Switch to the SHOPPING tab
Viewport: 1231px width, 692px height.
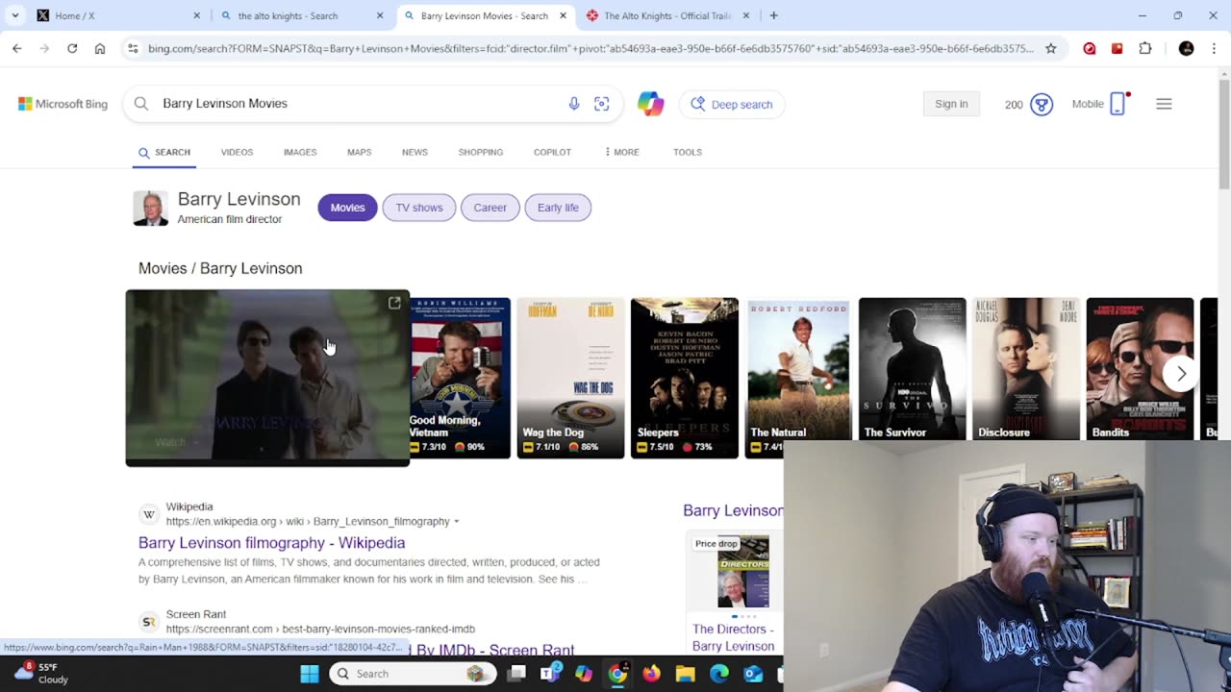pos(481,152)
